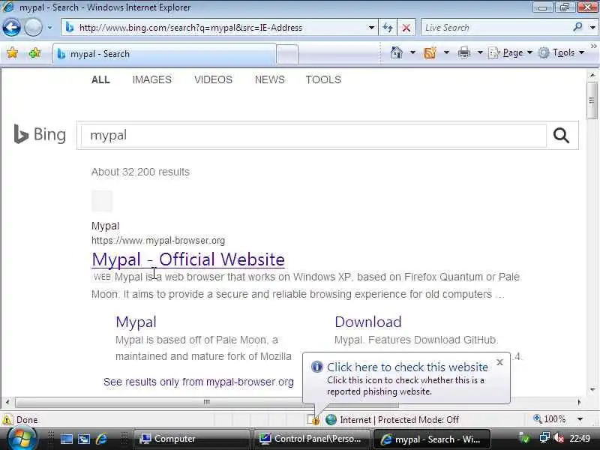
Task: Click the Internet zone globe icon
Action: click(331, 420)
